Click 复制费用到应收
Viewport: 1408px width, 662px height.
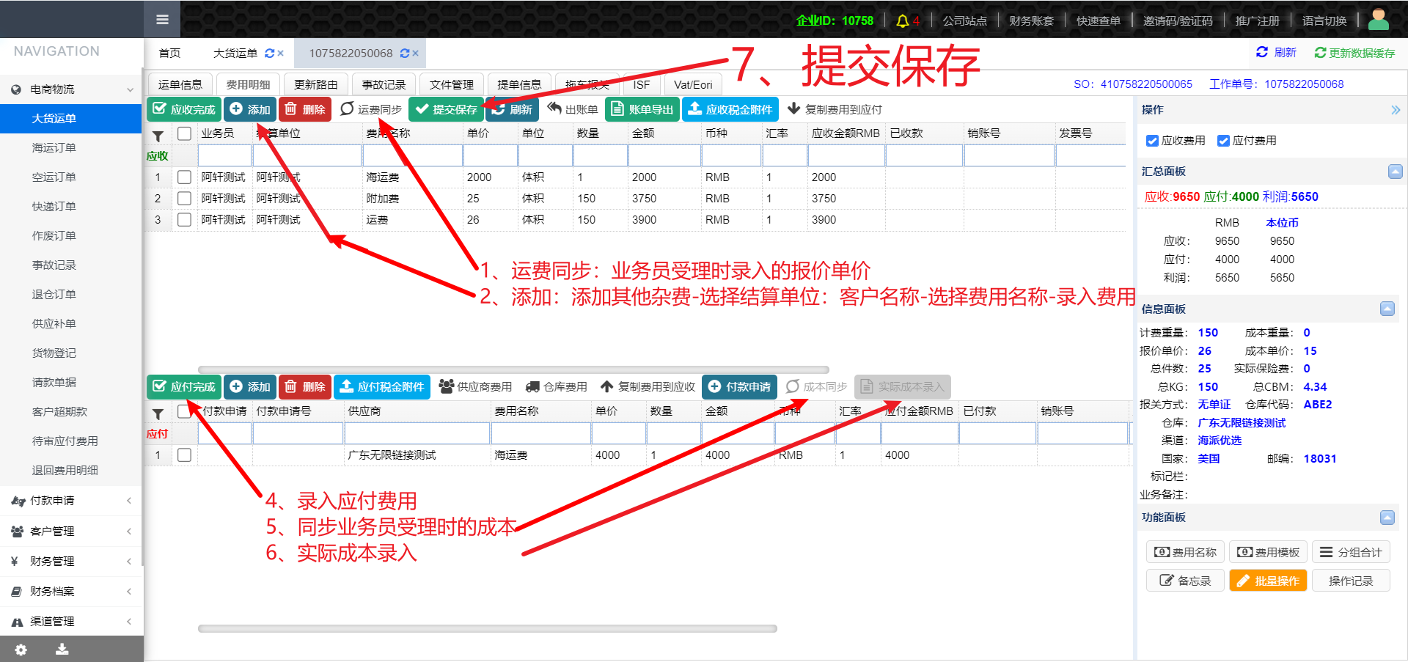[648, 386]
